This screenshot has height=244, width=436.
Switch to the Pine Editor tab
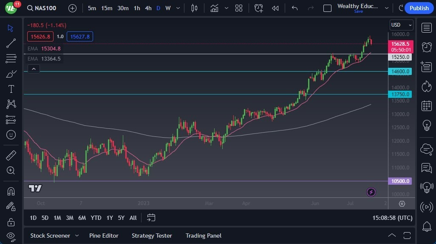point(104,236)
